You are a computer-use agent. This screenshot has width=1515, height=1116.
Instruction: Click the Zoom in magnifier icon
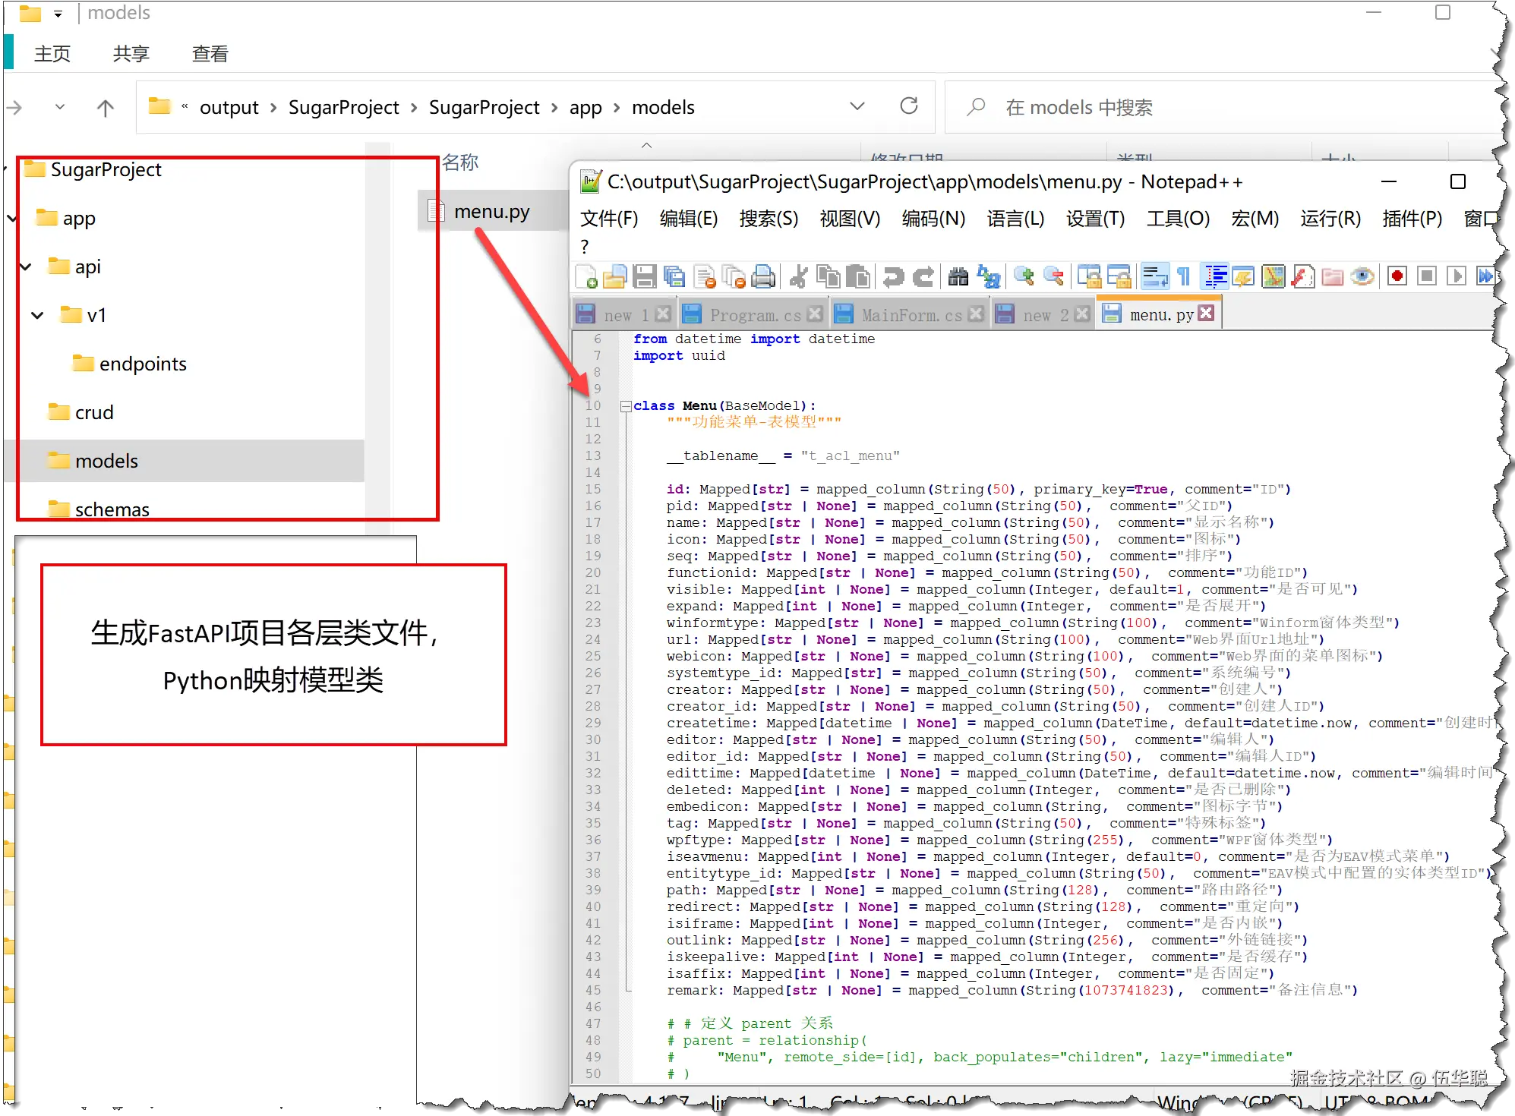1024,277
